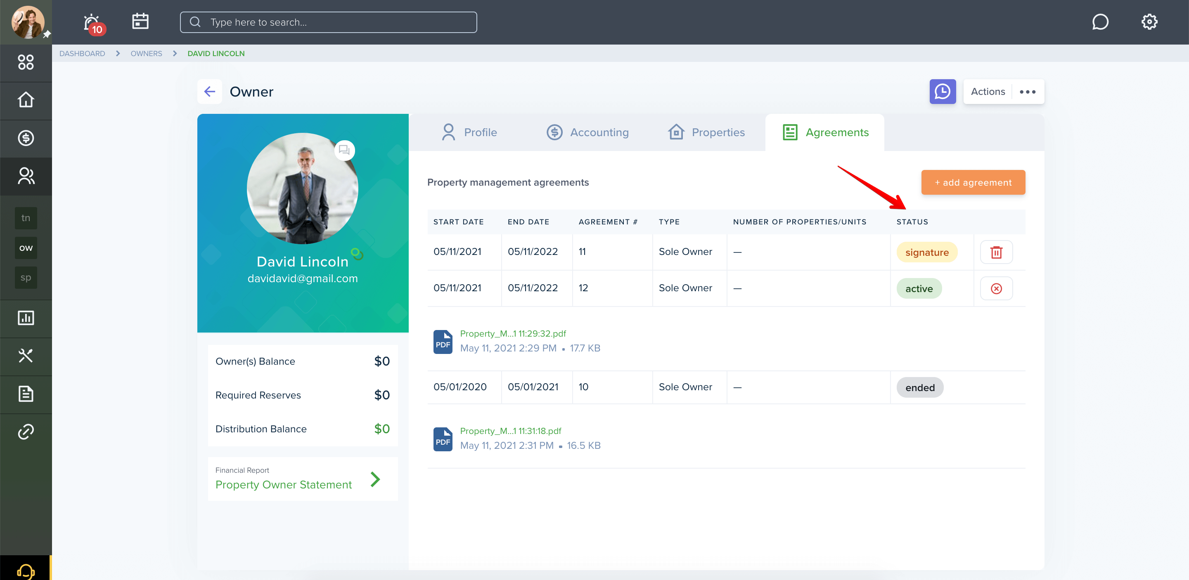Viewport: 1189px width, 580px height.
Task: Click DAVID LINCOLN in the breadcrumb
Action: 216,54
